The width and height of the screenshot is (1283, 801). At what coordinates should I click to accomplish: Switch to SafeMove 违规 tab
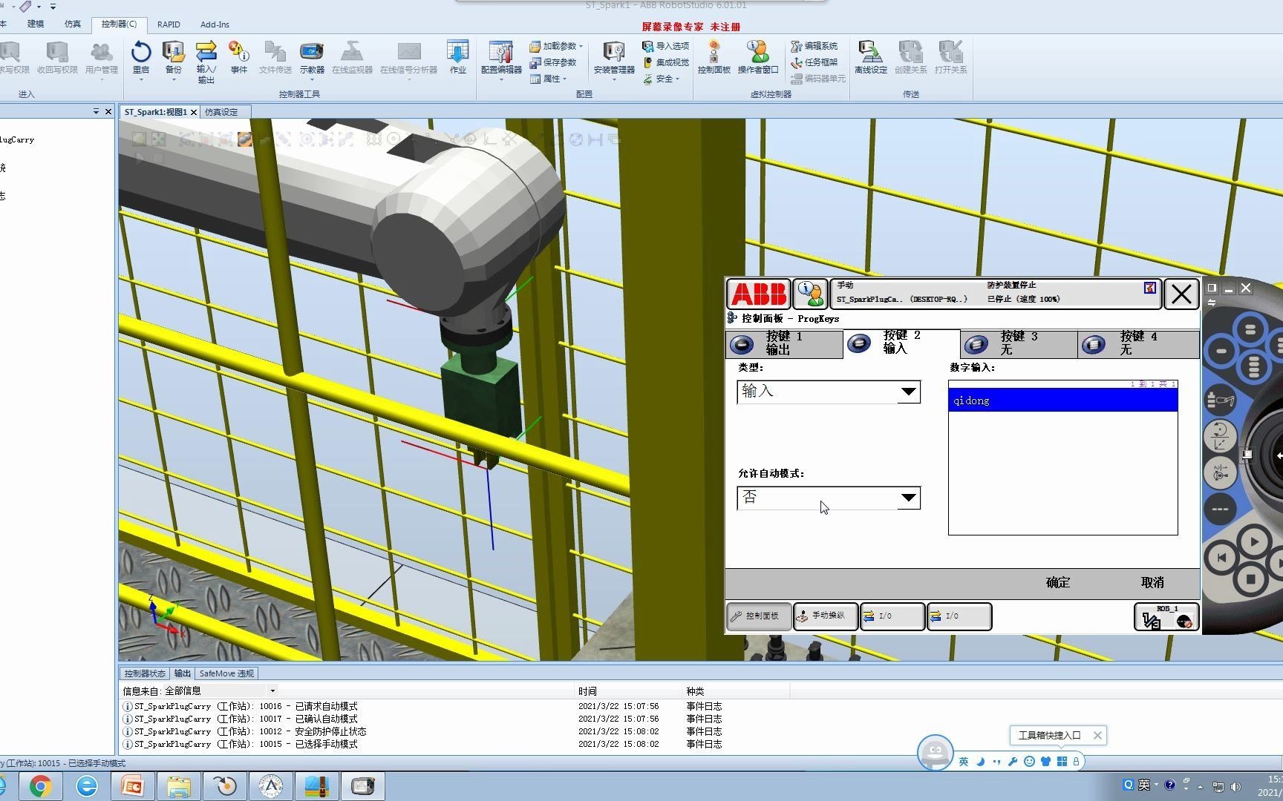point(226,673)
